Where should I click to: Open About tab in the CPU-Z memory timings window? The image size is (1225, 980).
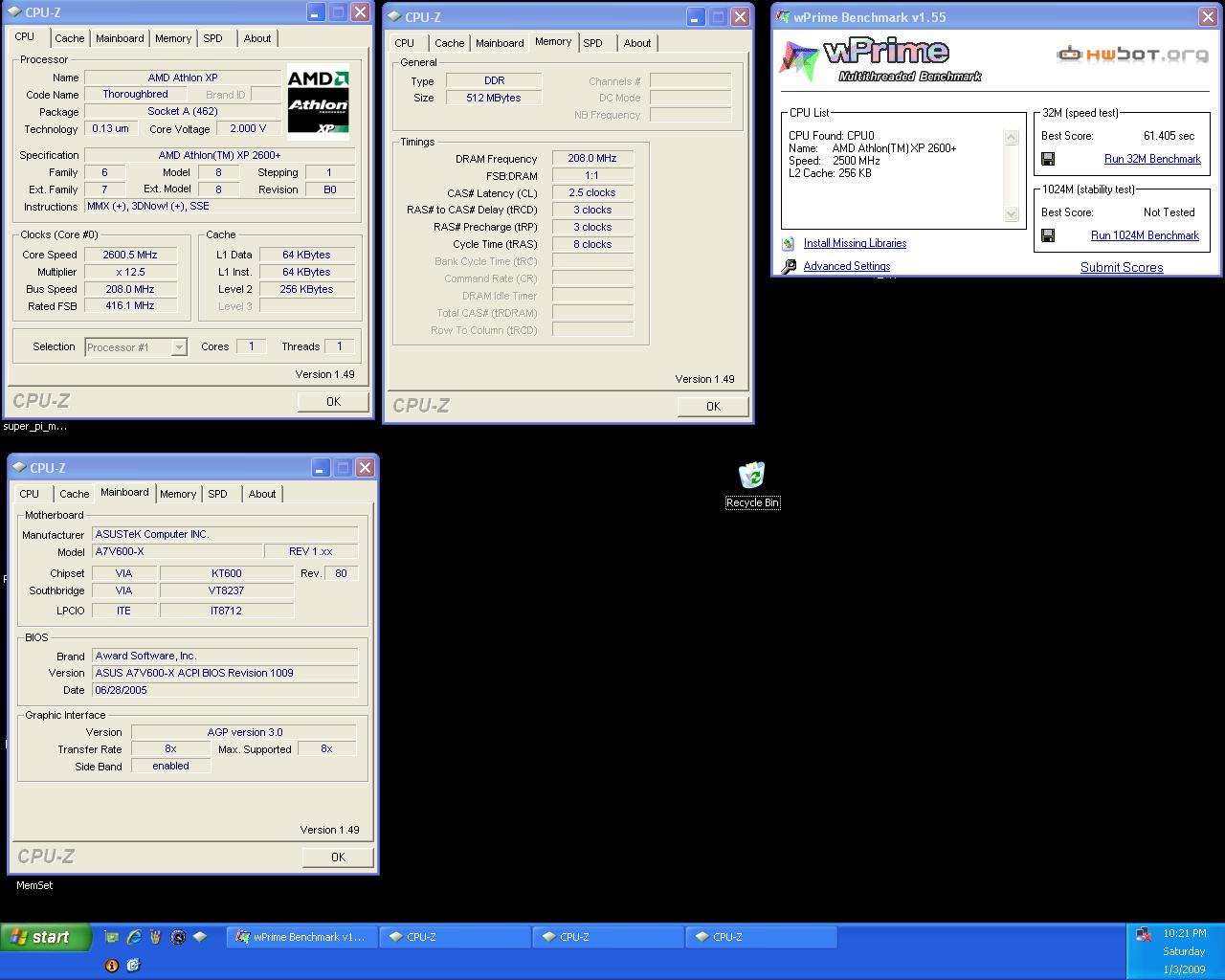[637, 43]
